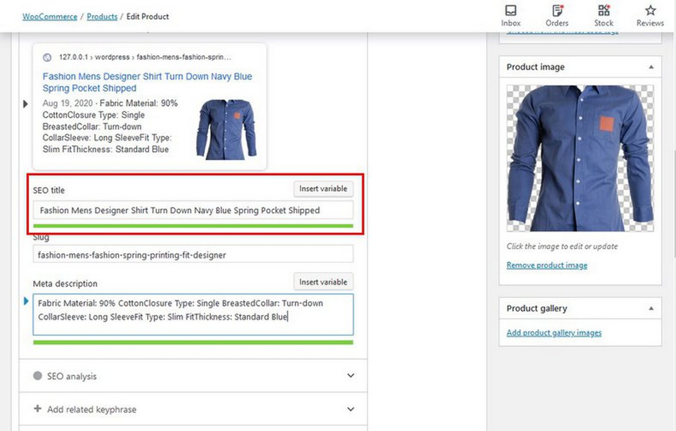Viewport: 676px width, 431px height.
Task: Click the black caret beside snippet preview
Action: 25,104
